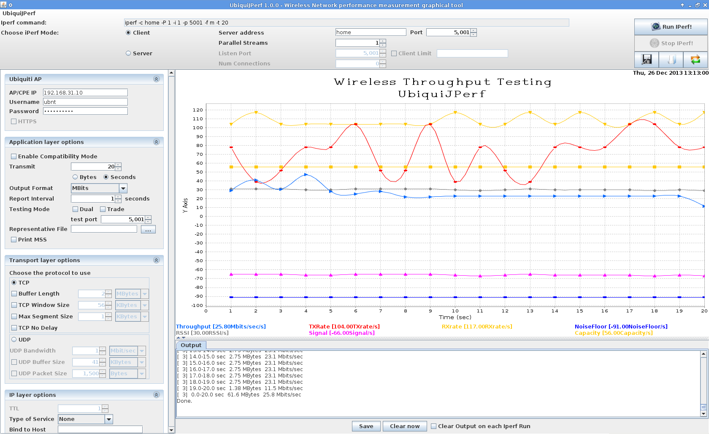This screenshot has width=709, height=434.
Task: Click the AP/CPE IP field
Action: (x=85, y=92)
